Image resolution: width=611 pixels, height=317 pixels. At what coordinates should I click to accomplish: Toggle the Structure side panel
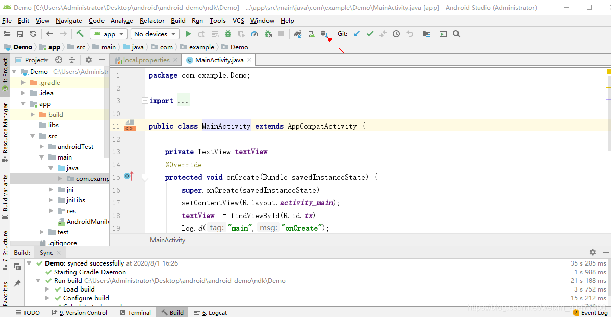(x=5, y=250)
